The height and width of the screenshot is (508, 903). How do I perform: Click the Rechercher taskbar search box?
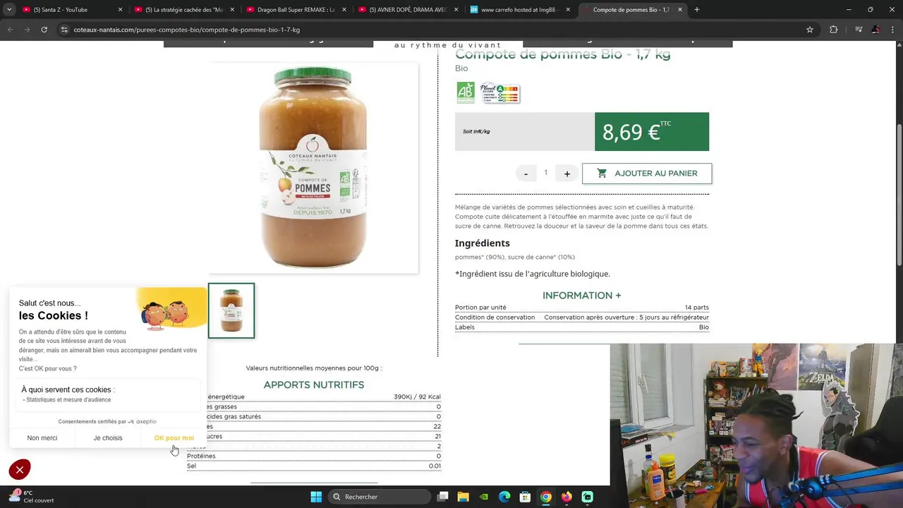pos(378,497)
